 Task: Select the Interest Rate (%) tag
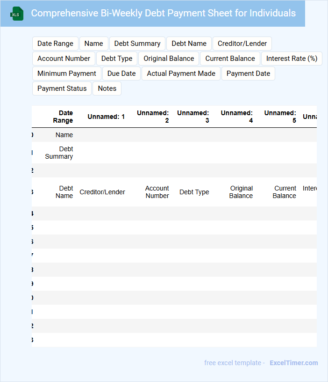(x=292, y=59)
